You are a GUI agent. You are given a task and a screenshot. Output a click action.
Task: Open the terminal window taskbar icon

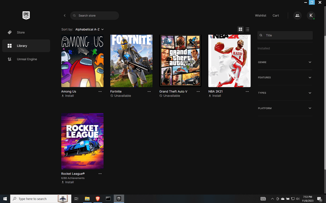click(108, 199)
